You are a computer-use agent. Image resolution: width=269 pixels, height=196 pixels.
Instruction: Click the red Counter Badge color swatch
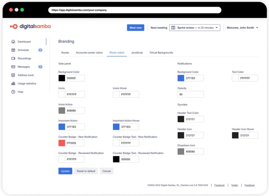point(62,143)
